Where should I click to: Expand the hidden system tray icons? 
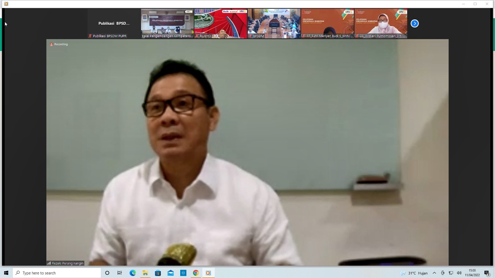point(434,273)
